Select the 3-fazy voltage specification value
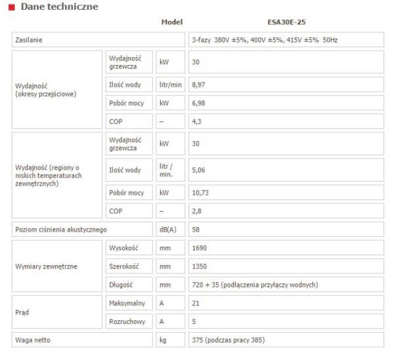Screen dimensions: 394x351 coord(264,41)
